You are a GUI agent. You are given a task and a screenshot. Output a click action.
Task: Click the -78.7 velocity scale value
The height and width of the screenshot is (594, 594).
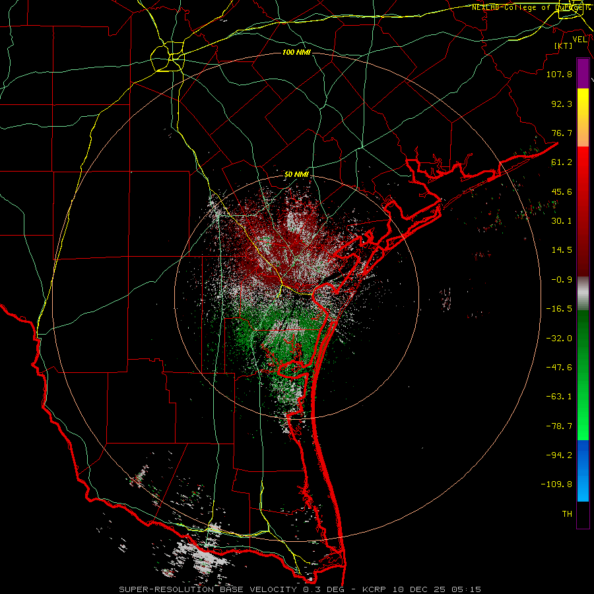pos(559,426)
